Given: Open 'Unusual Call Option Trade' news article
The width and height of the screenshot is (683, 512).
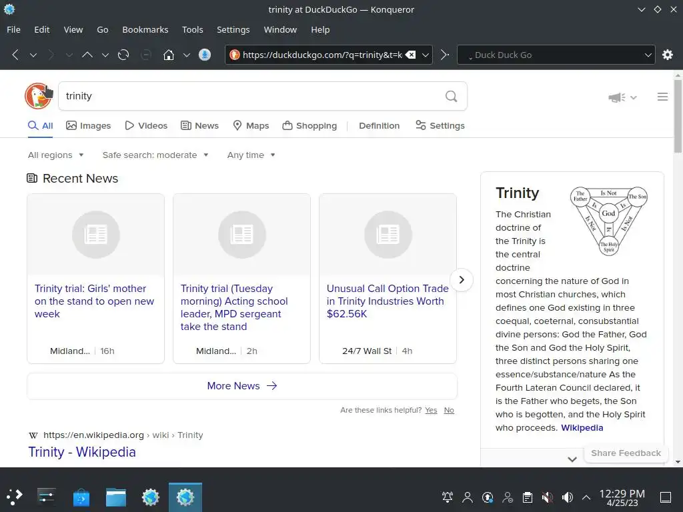Looking at the screenshot, I should coord(388,301).
